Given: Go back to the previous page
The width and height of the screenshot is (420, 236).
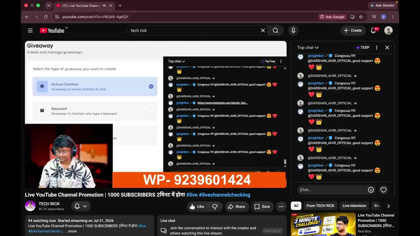Looking at the screenshot, I should [27, 17].
